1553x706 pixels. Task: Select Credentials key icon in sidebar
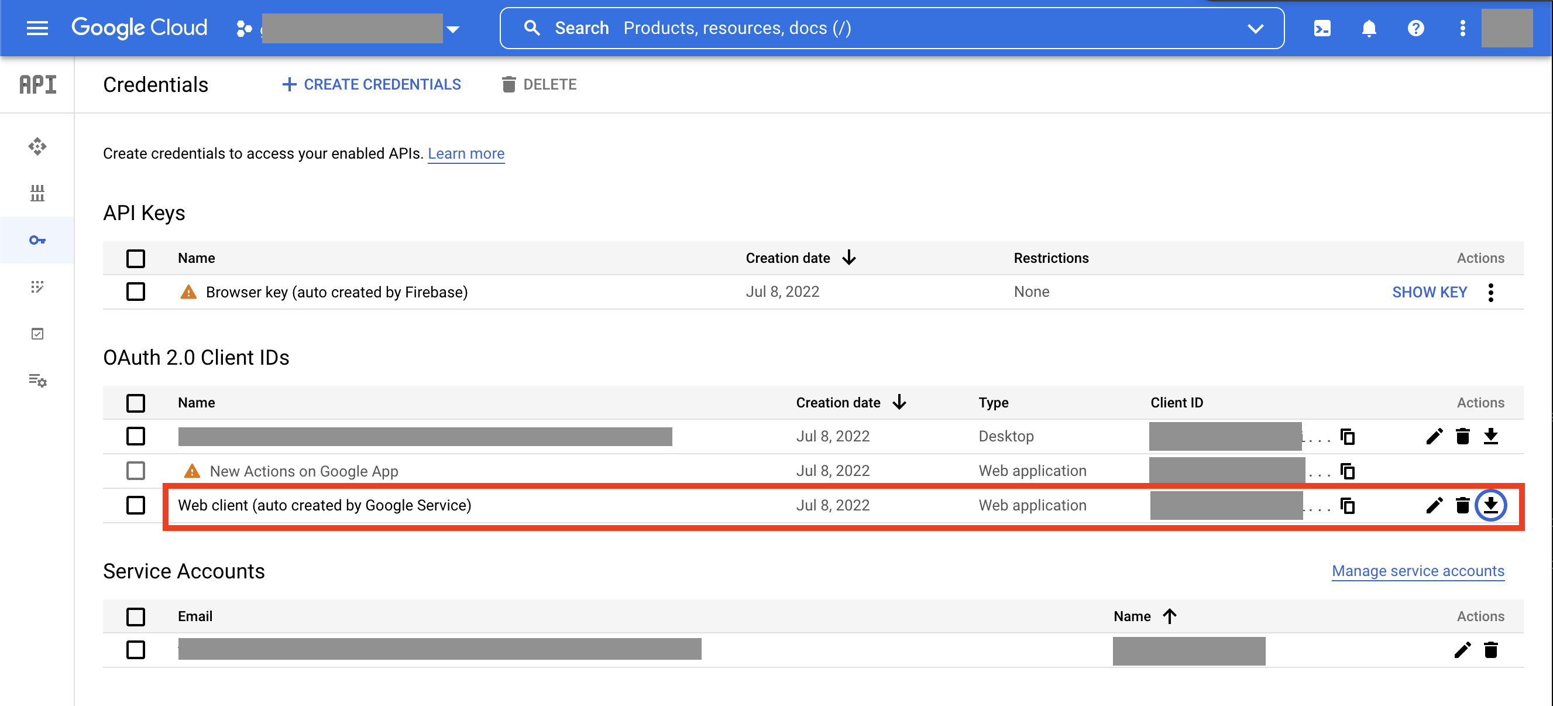[37, 239]
